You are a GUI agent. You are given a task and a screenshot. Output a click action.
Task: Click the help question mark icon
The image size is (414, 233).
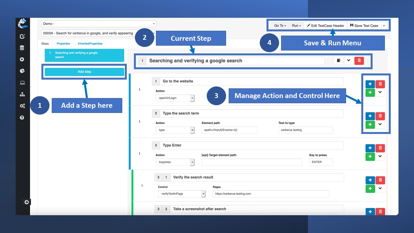coord(22,117)
